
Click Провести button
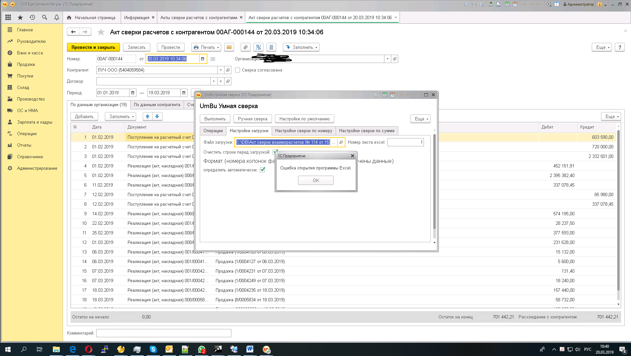coord(171,47)
